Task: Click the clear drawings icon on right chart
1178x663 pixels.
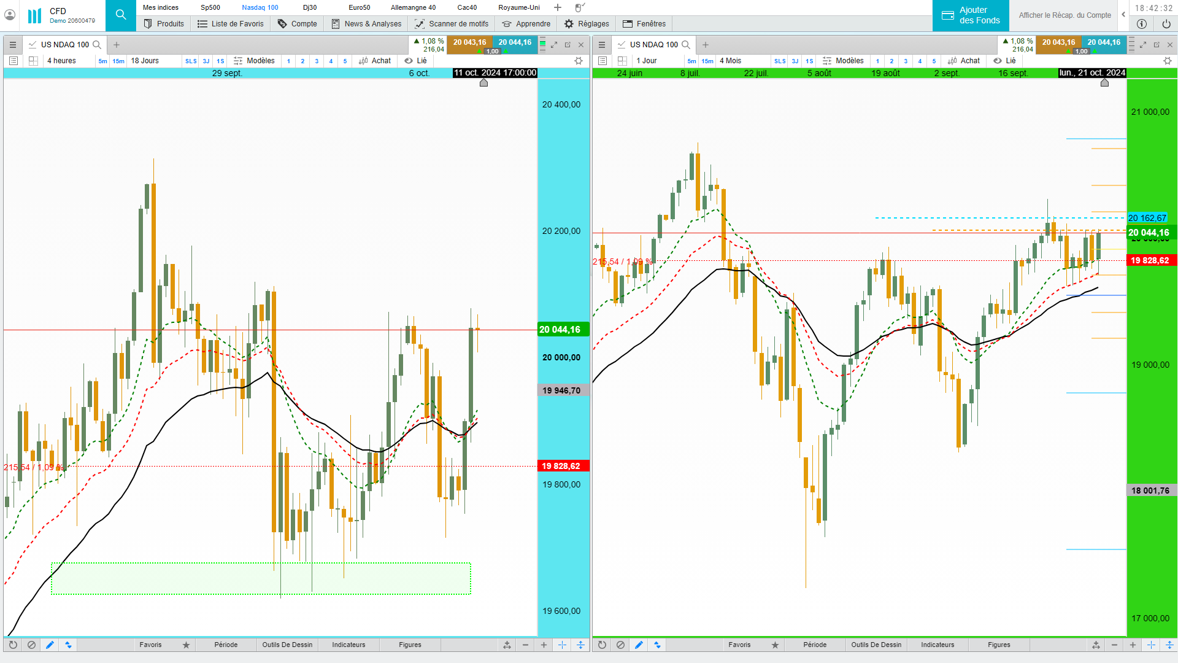Action: pyautogui.click(x=620, y=645)
